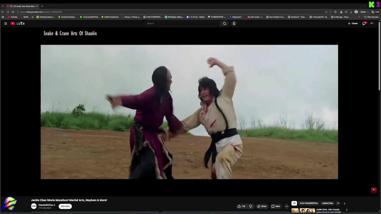Click the browser Update button
The image size is (381, 214).
click(x=364, y=12)
